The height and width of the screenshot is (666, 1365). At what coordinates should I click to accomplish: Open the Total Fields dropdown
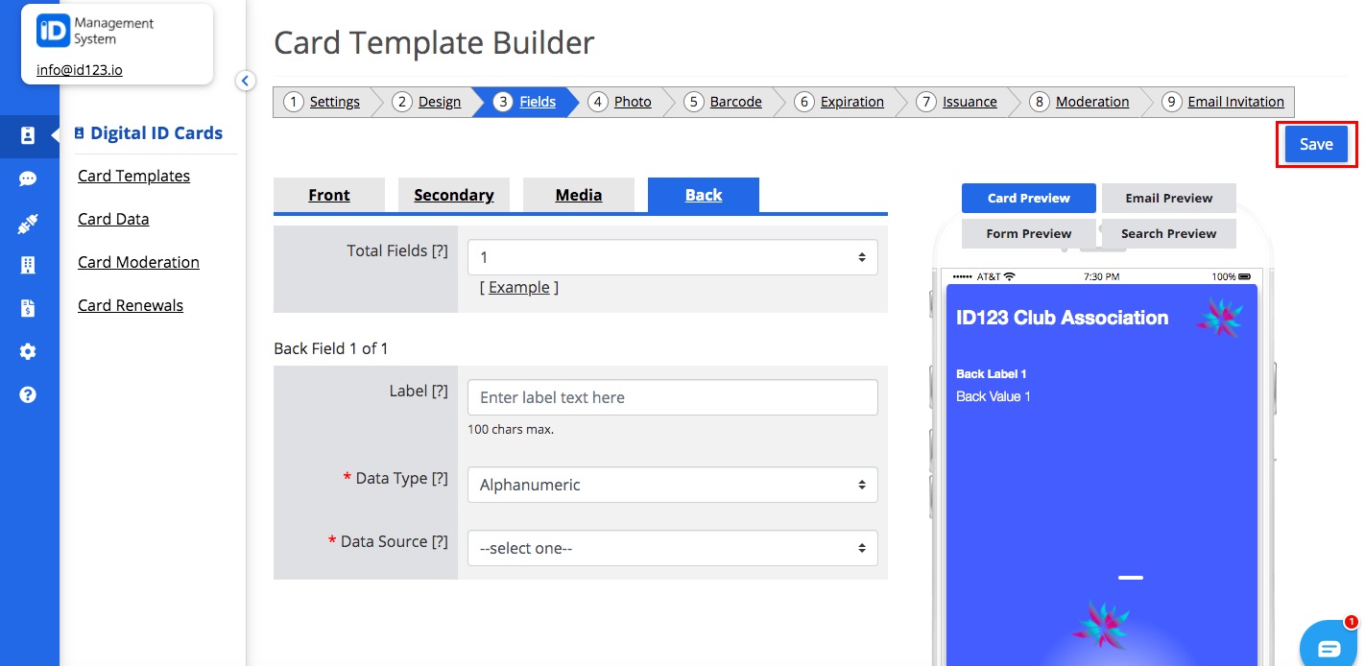672,256
